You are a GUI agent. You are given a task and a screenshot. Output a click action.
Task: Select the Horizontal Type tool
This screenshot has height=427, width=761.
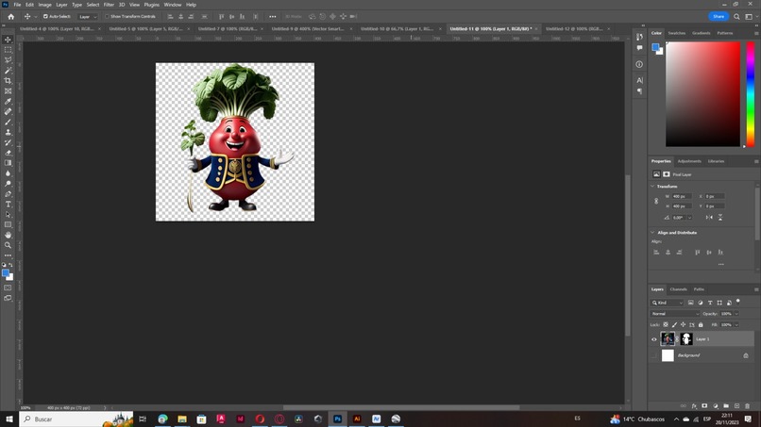(x=8, y=204)
